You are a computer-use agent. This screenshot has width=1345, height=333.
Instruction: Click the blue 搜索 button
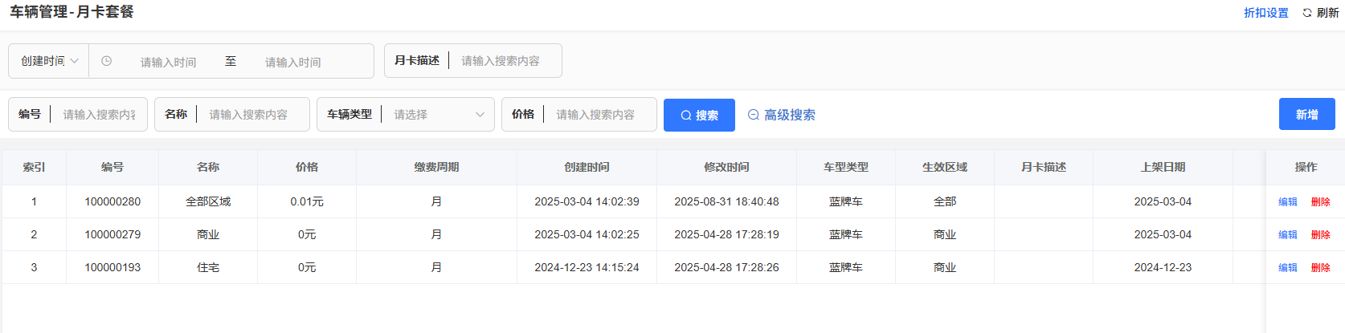(x=699, y=115)
